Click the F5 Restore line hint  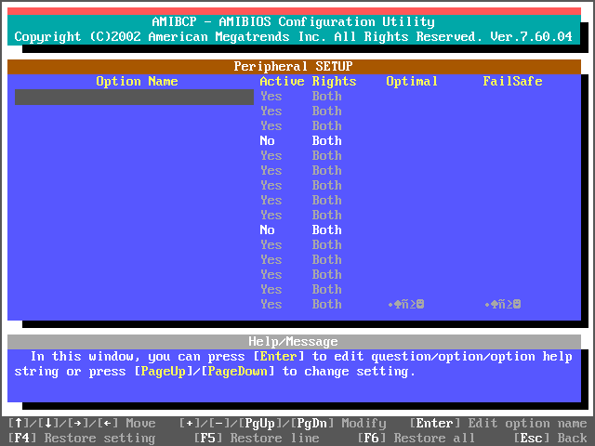257,439
